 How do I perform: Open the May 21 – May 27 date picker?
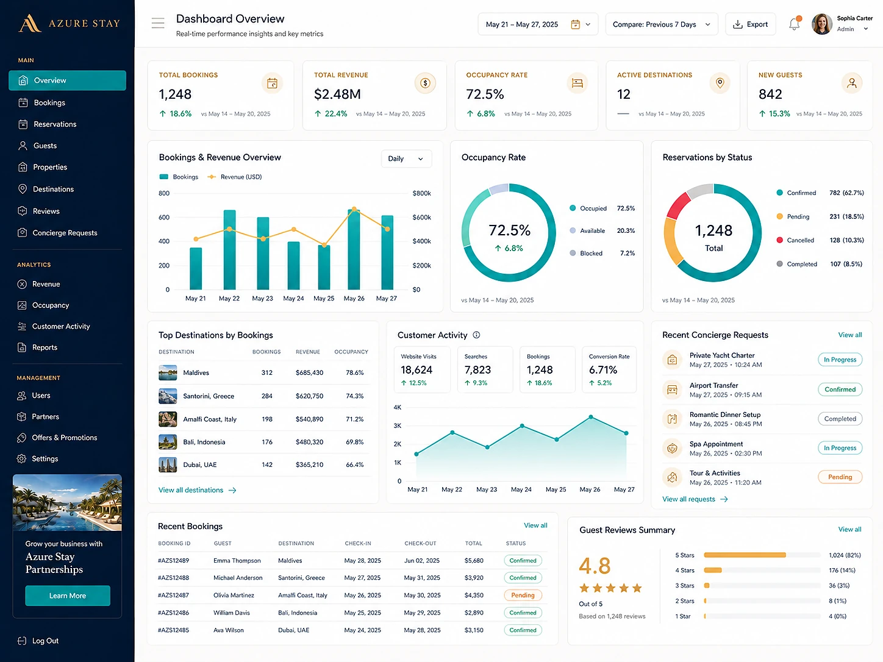[538, 24]
